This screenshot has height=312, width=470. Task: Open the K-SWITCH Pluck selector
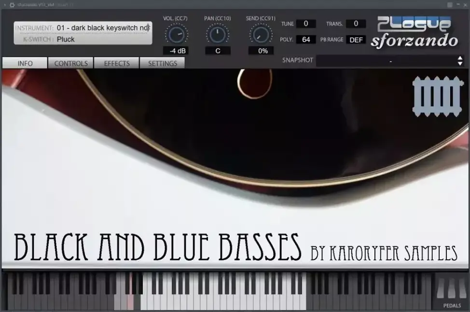point(83,39)
